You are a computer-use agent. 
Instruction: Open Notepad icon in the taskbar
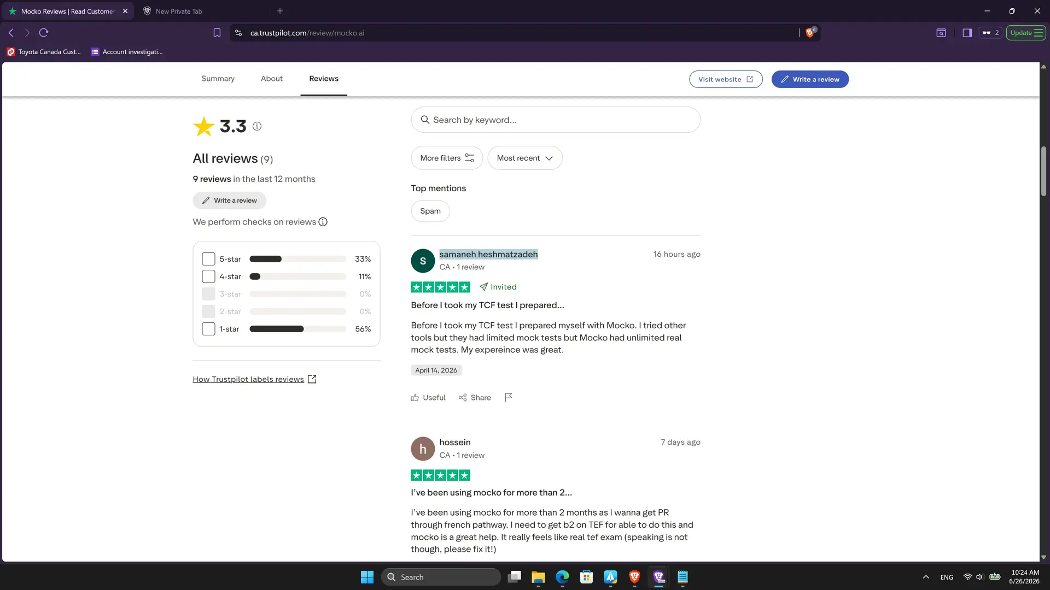[x=682, y=577]
